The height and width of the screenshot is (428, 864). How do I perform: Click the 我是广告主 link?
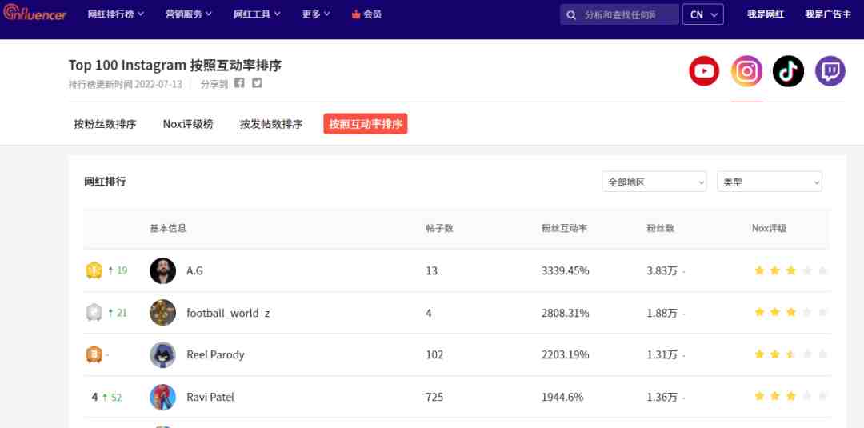click(x=828, y=14)
